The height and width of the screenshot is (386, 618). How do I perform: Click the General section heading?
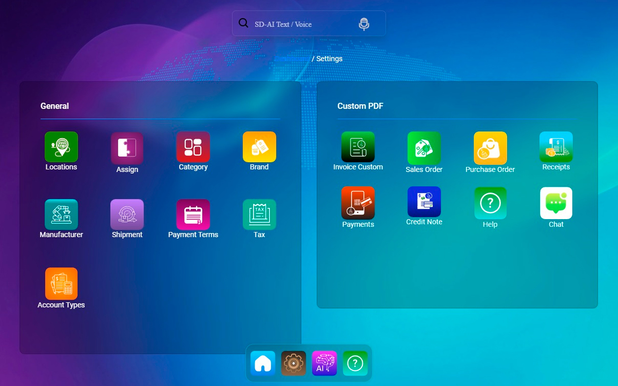tap(55, 106)
